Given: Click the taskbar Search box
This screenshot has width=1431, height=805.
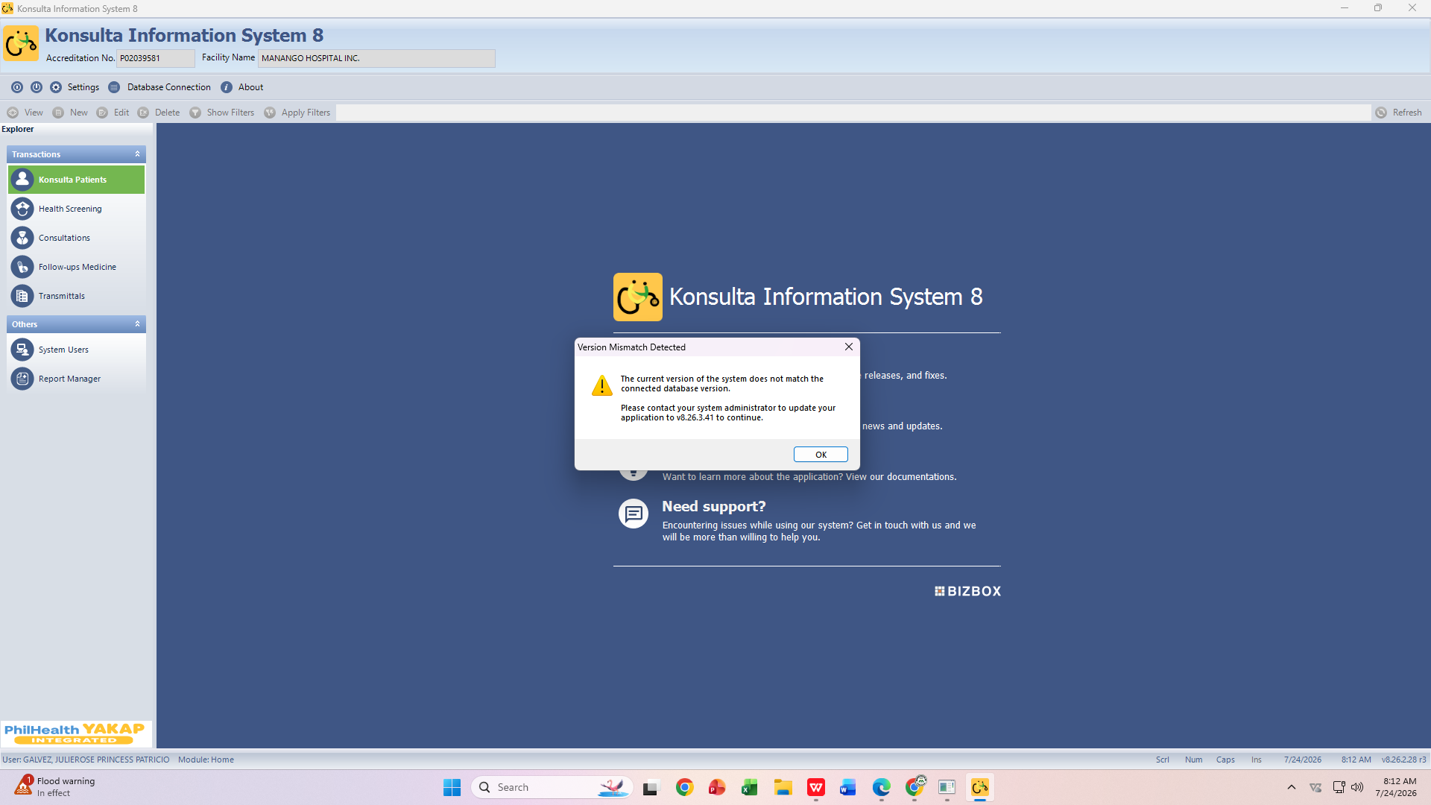Looking at the screenshot, I should coord(552,787).
